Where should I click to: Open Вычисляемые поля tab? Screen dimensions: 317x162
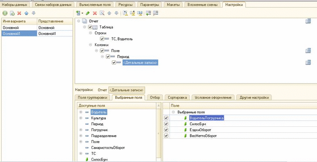(x=95, y=5)
